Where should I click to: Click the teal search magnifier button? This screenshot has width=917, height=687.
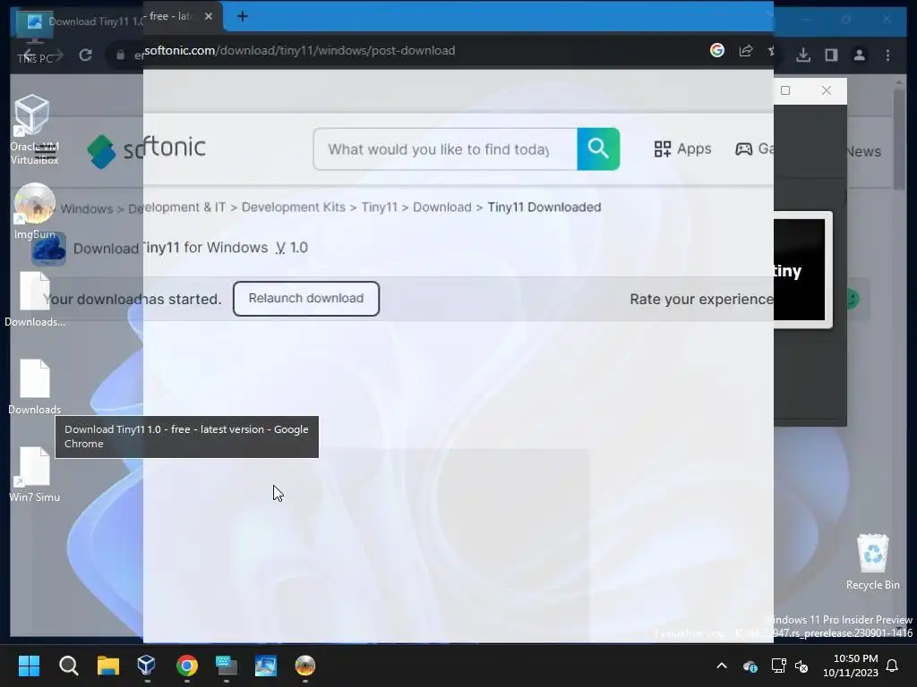[x=598, y=149]
